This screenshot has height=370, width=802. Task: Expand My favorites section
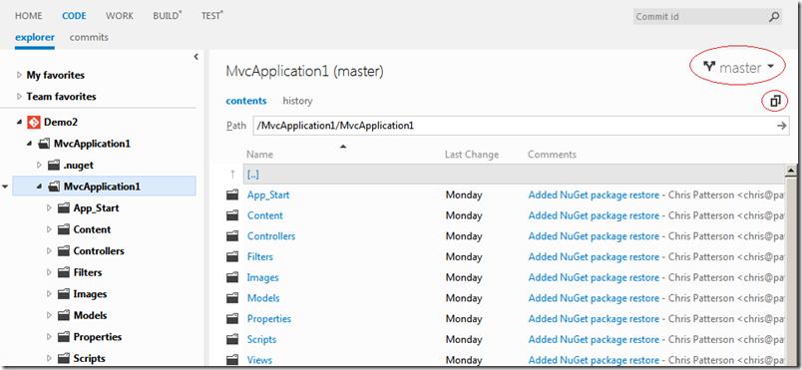coord(19,75)
